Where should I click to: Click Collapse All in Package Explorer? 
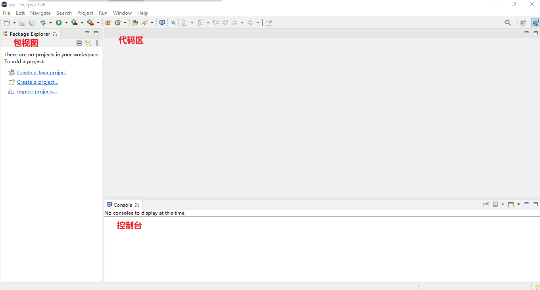click(x=79, y=43)
